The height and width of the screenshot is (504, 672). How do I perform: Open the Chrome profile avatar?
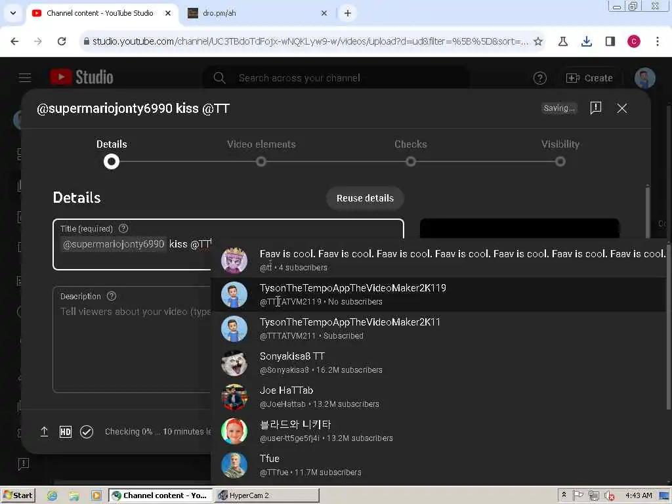pyautogui.click(x=633, y=41)
